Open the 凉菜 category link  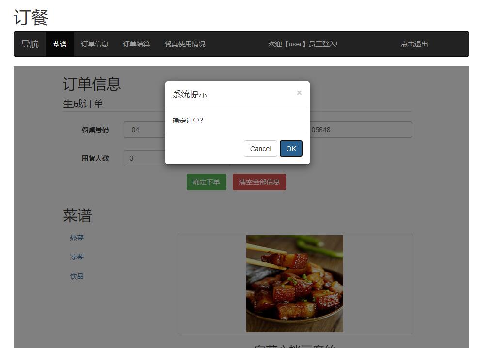pyautogui.click(x=77, y=257)
